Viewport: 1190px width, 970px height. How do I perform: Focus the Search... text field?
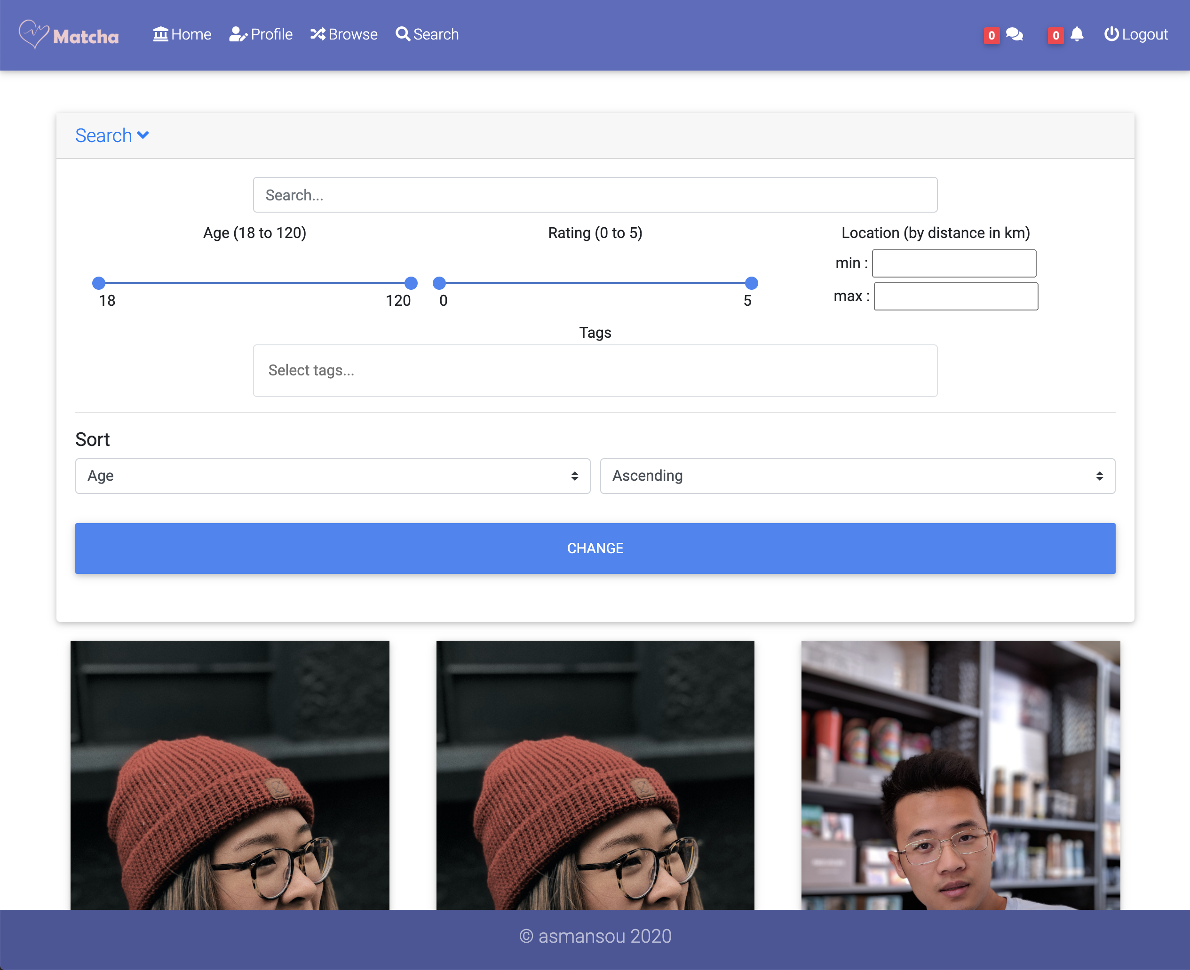pos(595,195)
